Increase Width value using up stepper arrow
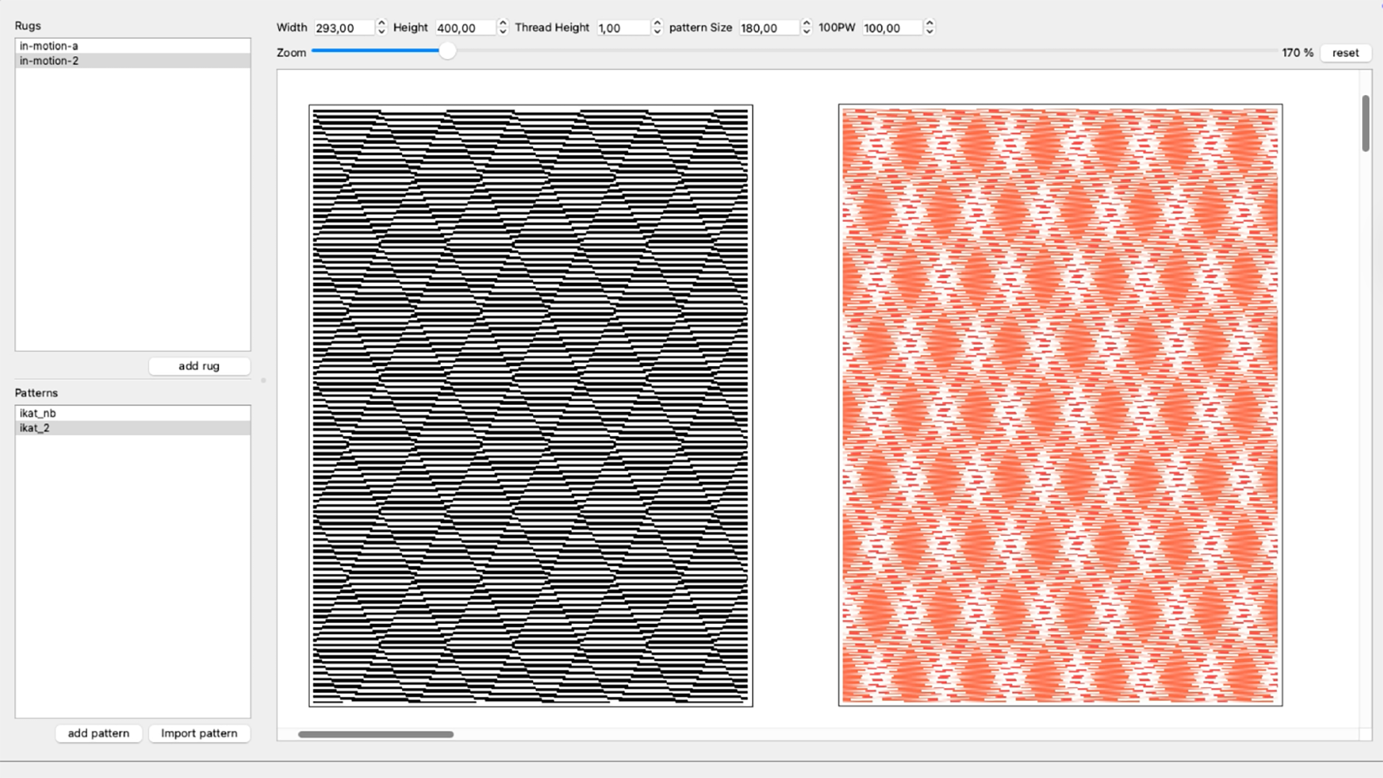The width and height of the screenshot is (1383, 778). [x=382, y=23]
